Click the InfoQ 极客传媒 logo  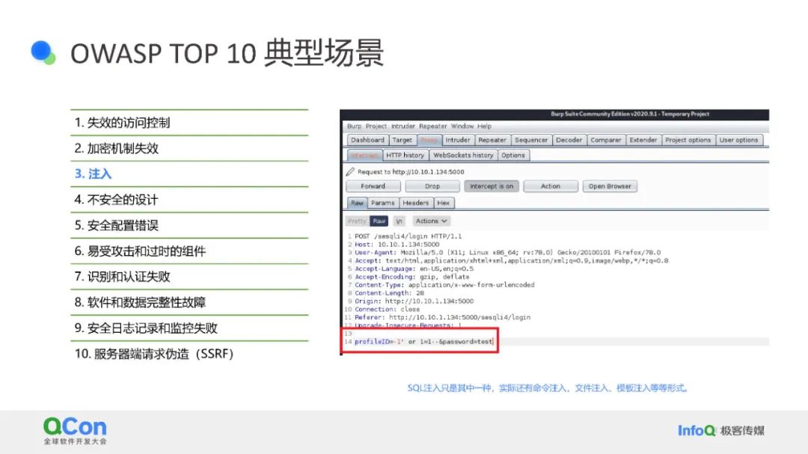(721, 431)
